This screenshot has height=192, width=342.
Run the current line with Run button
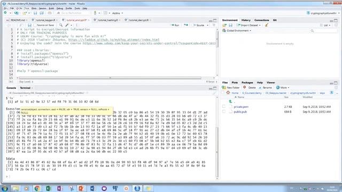(x=175, y=25)
